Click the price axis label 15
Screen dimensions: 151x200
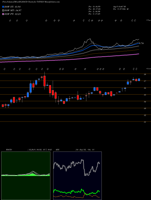coord(145,95)
